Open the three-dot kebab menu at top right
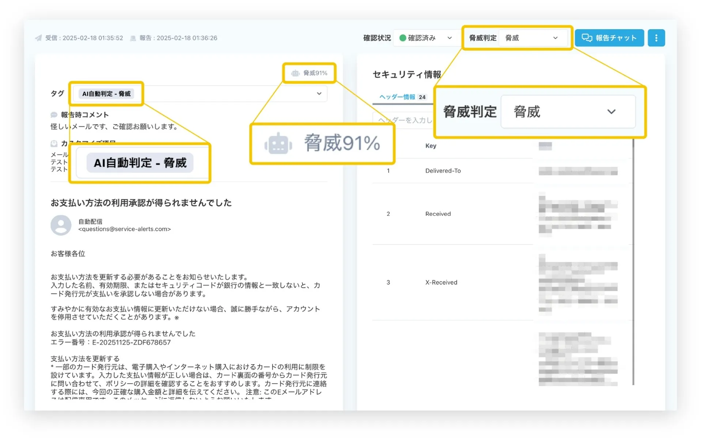Viewport: 701px width, 439px height. 656,37
